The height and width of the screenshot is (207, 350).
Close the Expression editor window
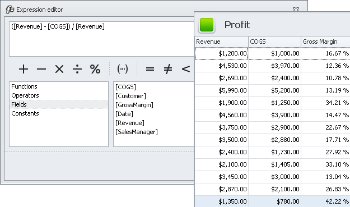click(296, 10)
